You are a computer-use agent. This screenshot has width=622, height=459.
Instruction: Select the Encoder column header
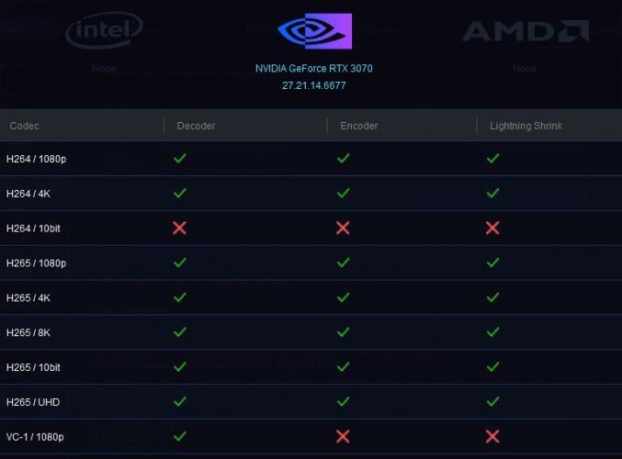(x=359, y=126)
